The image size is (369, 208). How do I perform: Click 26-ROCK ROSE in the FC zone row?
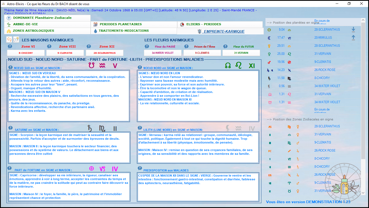pyautogui.click(x=325, y=150)
